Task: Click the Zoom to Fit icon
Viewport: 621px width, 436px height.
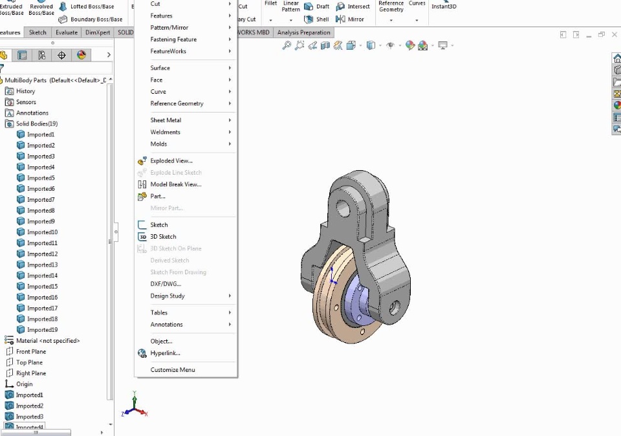Action: [287, 45]
